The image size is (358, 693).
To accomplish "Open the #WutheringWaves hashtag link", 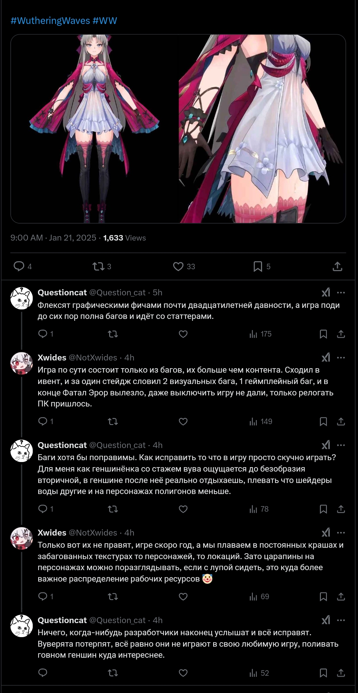I will (x=50, y=21).
